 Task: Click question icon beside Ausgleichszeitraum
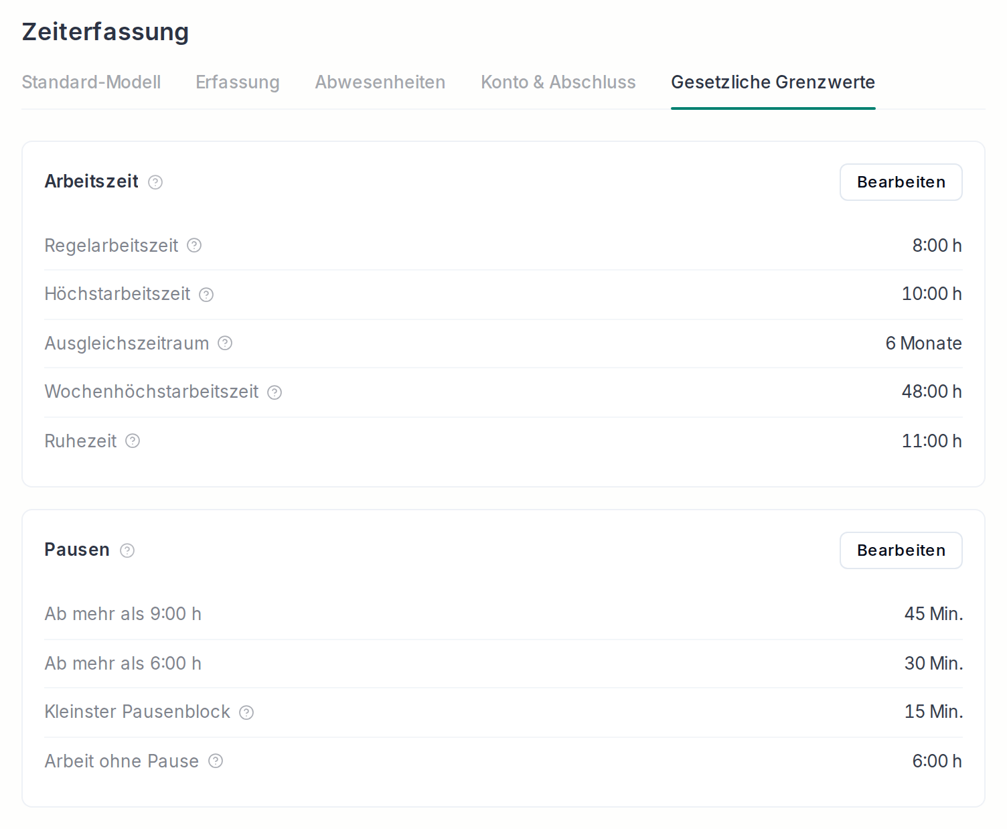coord(225,343)
